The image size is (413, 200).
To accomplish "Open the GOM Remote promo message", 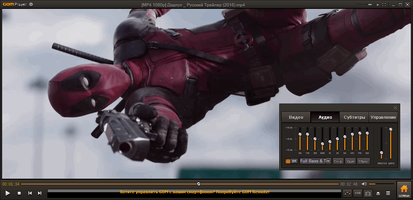I will [195, 192].
